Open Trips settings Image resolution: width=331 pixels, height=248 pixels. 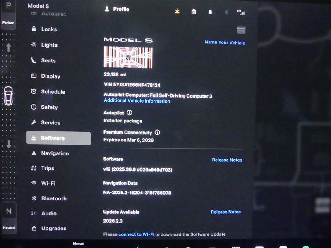[46, 168]
